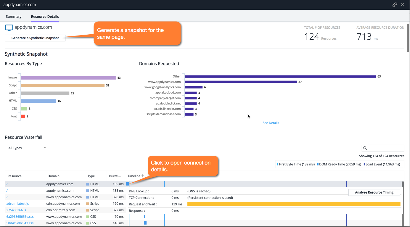Screen dimensions: 410x227
Task: Generate a Synthetic Snapshot
Action: tap(35, 38)
